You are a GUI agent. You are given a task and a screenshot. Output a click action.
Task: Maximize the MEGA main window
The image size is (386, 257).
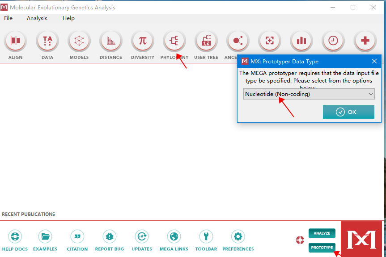(x=353, y=8)
